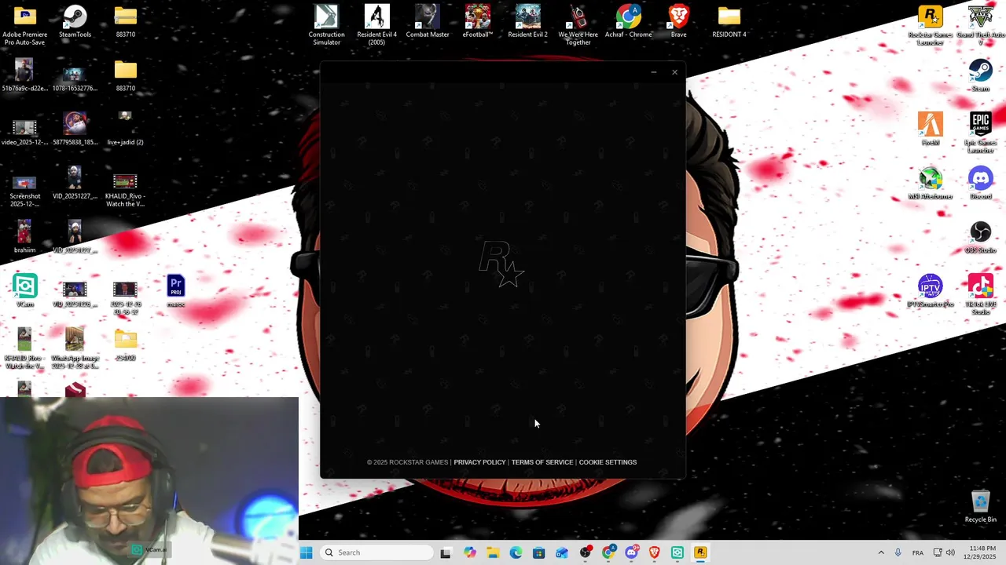Image resolution: width=1006 pixels, height=565 pixels.
Task: Open Terms of Service link
Action: 542,462
